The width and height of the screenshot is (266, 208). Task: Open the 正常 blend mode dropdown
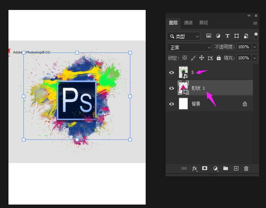click(190, 47)
